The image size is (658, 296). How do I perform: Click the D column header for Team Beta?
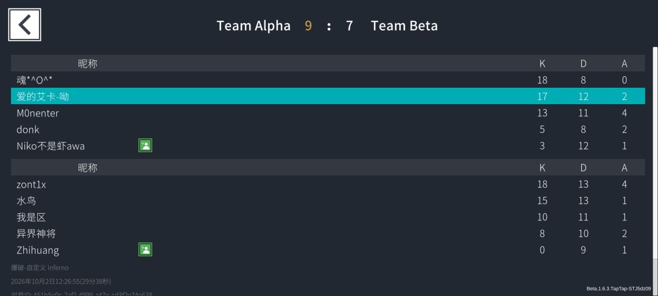pos(583,167)
